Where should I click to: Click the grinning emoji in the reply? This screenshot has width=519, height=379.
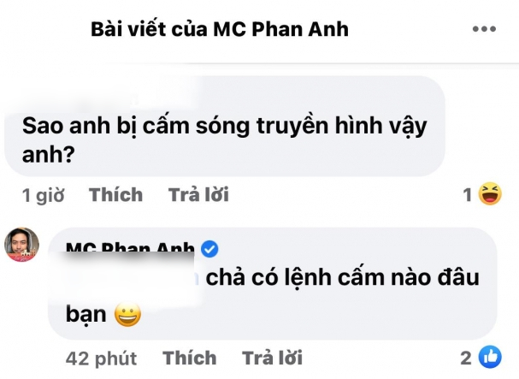tap(127, 314)
